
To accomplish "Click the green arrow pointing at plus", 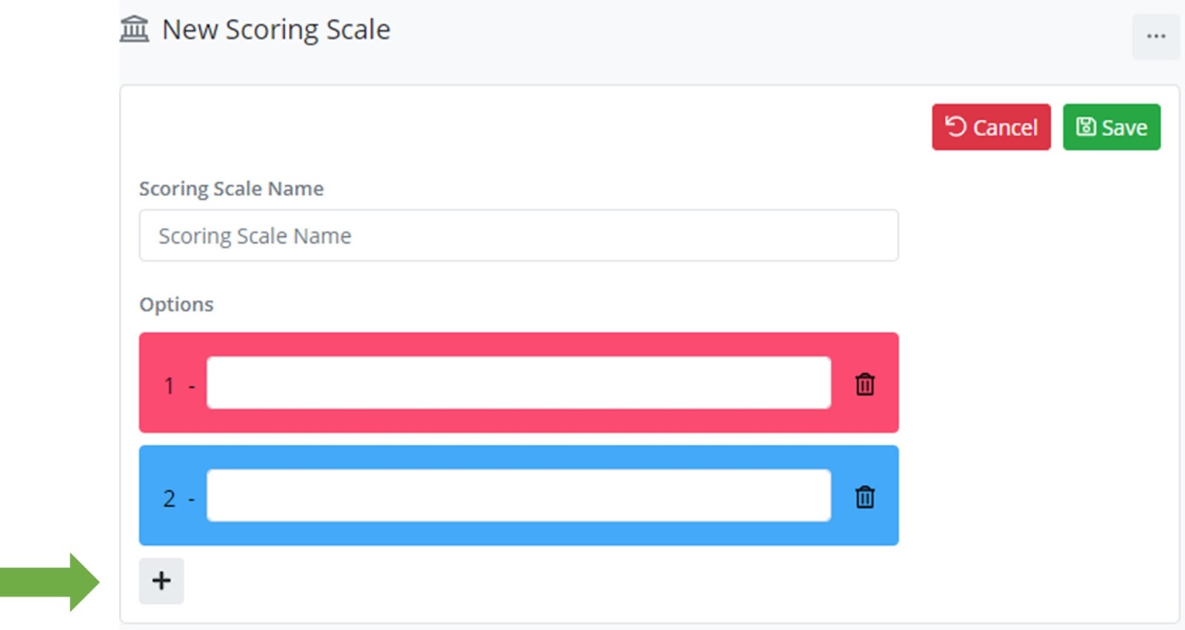I will 49,582.
